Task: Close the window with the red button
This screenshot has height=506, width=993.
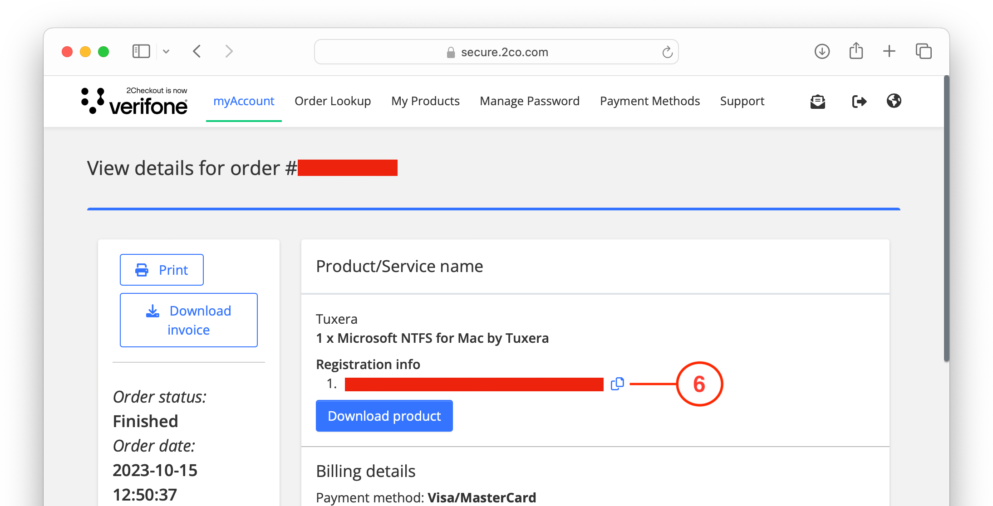Action: (67, 52)
